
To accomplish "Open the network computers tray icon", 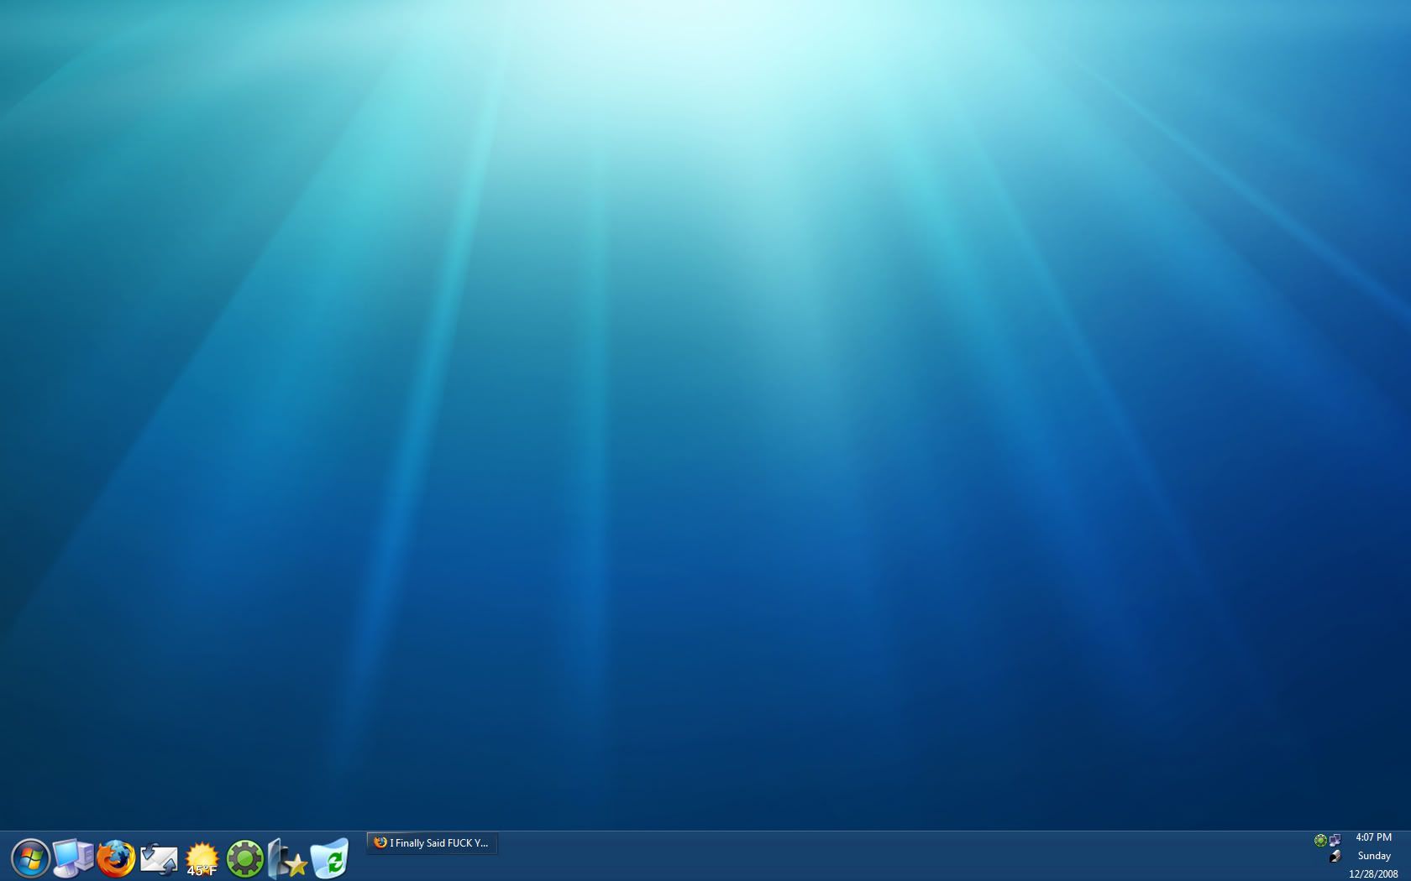I will click(x=1335, y=840).
